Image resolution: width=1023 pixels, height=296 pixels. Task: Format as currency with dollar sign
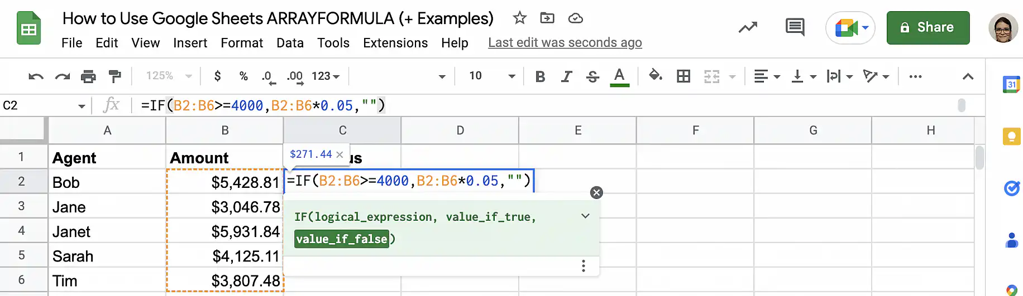coord(217,76)
